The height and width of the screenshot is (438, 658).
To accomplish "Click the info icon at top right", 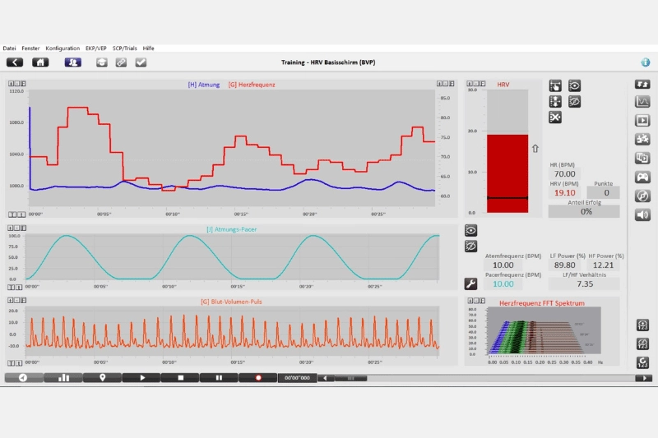I will click(x=646, y=62).
